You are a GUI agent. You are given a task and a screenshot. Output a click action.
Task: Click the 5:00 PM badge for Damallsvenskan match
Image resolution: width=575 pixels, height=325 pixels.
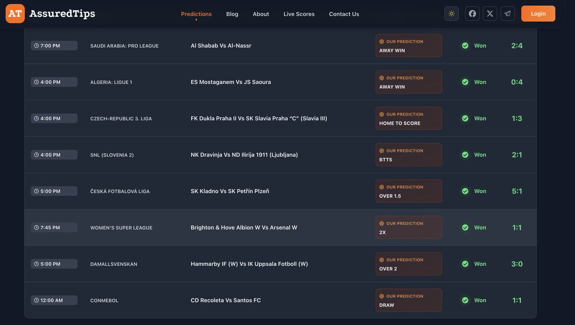pos(54,264)
